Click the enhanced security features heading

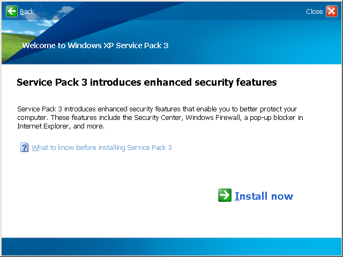[x=147, y=82]
